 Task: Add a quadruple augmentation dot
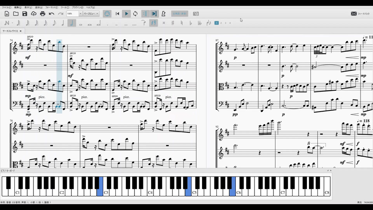pyautogui.click(x=134, y=24)
